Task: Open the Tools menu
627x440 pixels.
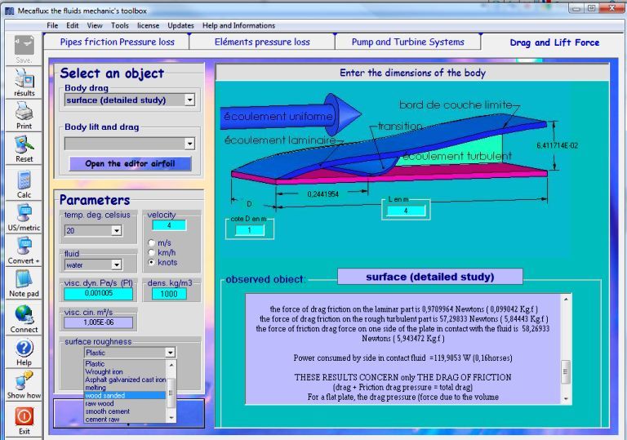Action: (120, 25)
